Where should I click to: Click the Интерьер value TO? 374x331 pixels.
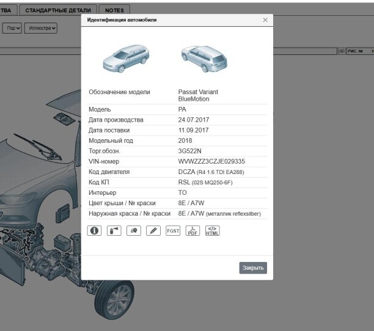183,192
